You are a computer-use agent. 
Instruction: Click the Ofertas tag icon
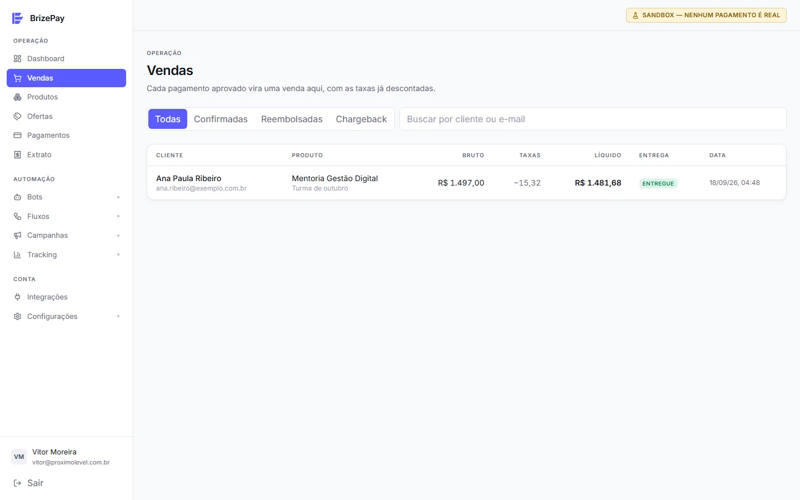point(17,117)
